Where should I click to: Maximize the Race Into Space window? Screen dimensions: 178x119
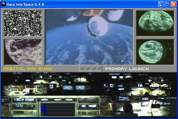[x=167, y=4]
